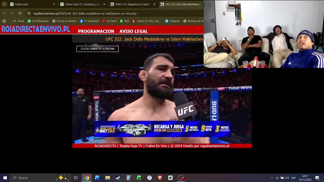Click the webcam overlay of four viewers

click(264, 34)
